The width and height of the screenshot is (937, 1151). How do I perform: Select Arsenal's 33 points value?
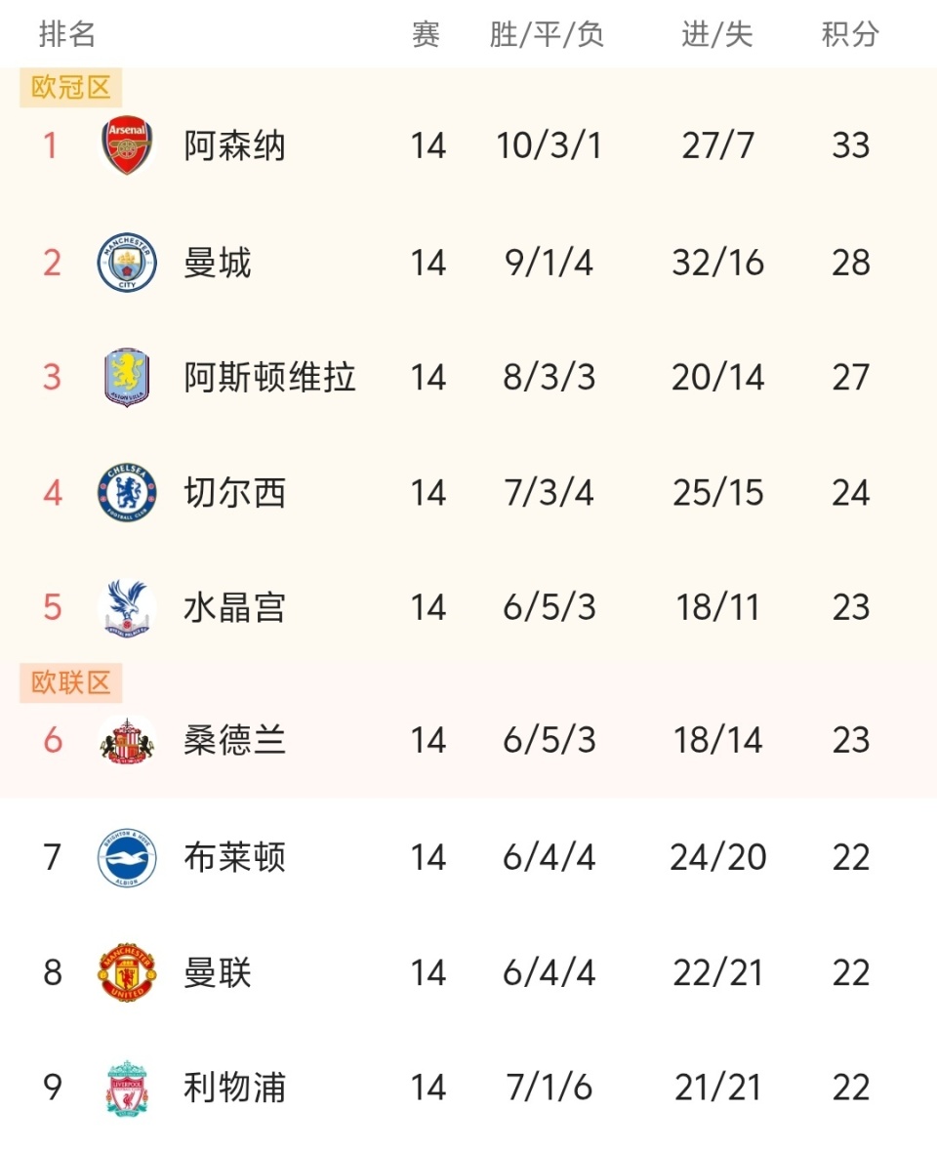coord(850,146)
